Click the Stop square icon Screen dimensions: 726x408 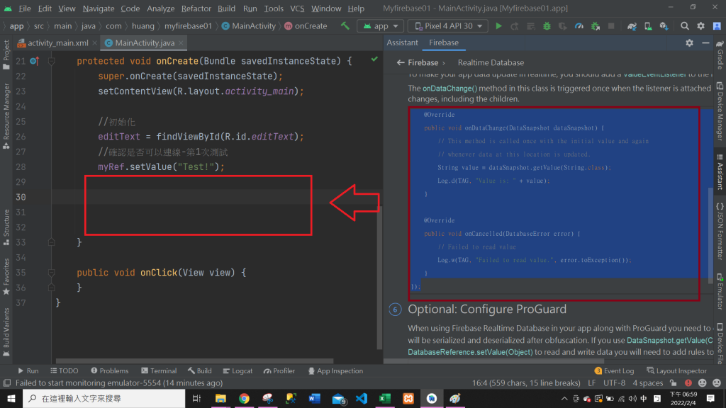611,26
